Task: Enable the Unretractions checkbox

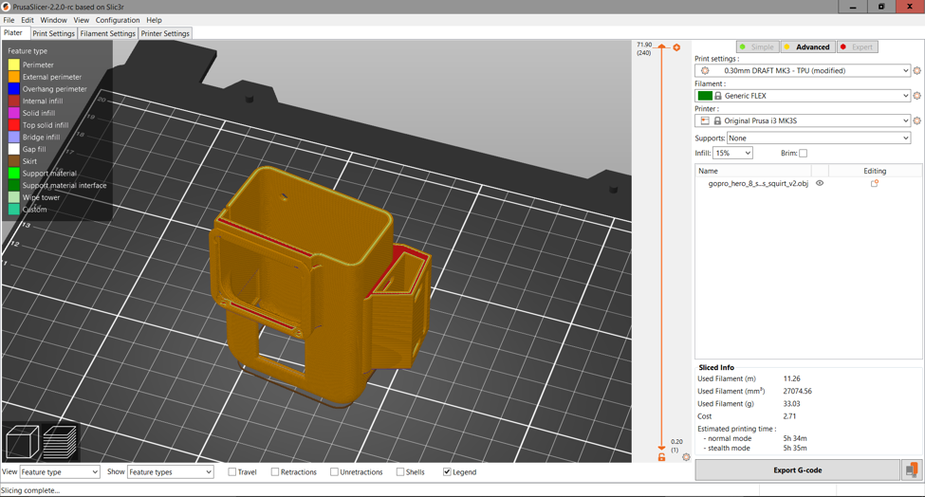Action: click(335, 471)
